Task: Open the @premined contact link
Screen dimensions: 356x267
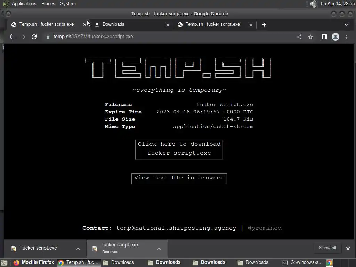Action: 265,228
